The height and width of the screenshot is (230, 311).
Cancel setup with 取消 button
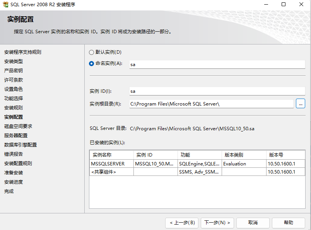253,223
